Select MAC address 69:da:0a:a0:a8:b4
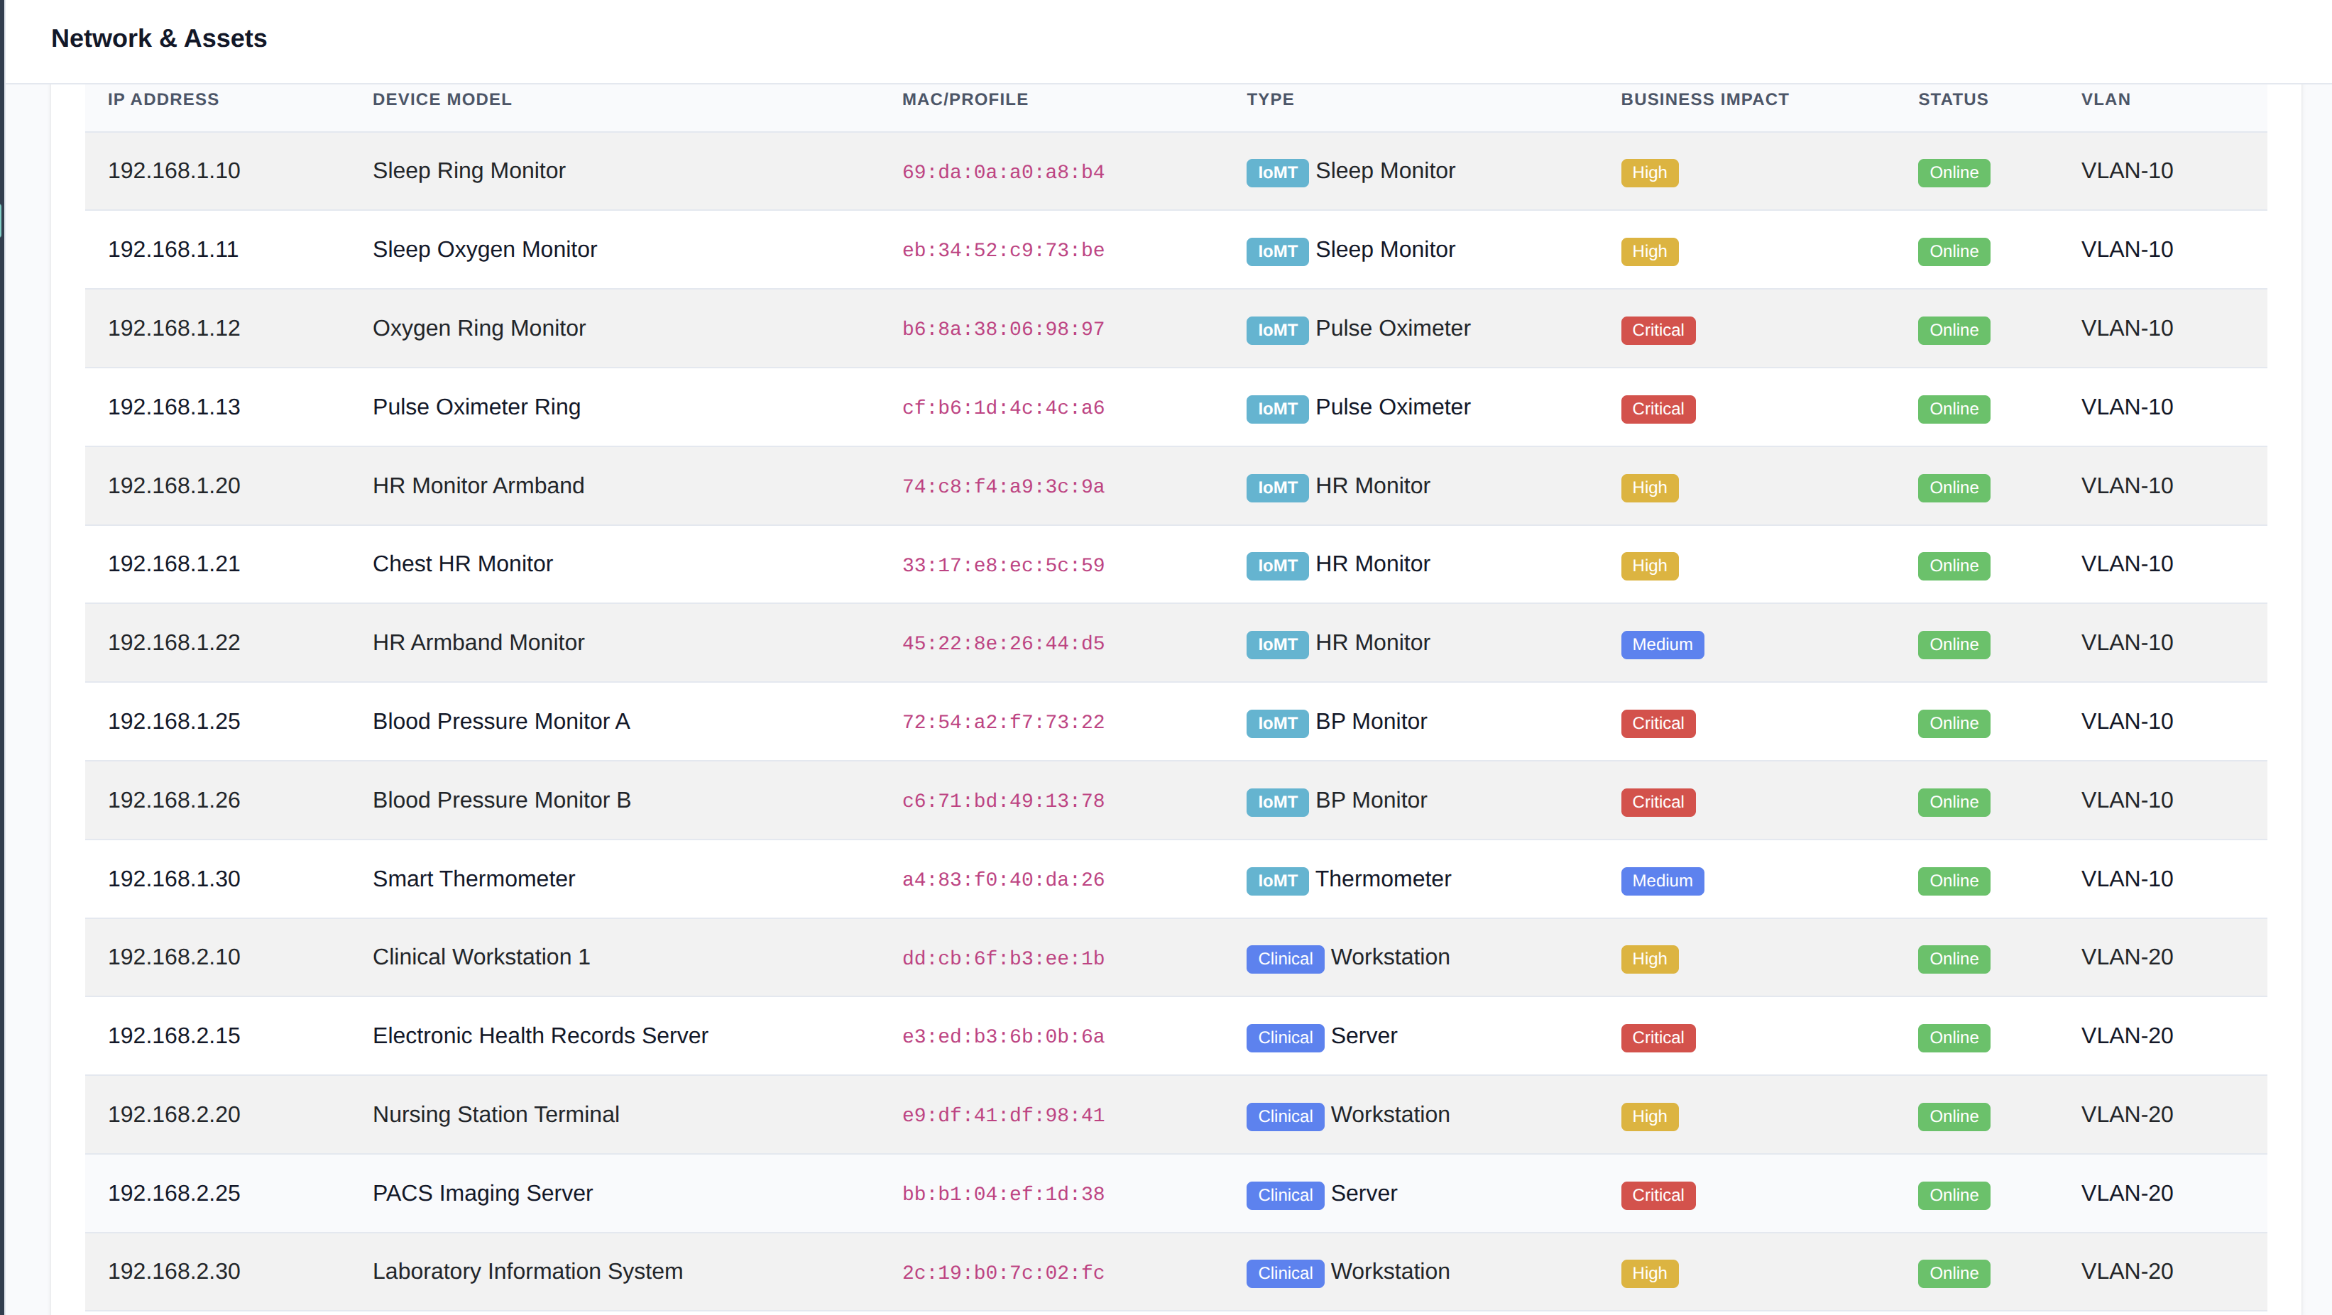This screenshot has width=2332, height=1315. point(1003,172)
